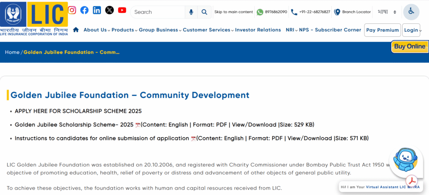The width and height of the screenshot is (429, 195).
Task: Click the Pay Premium button
Action: [x=382, y=30]
